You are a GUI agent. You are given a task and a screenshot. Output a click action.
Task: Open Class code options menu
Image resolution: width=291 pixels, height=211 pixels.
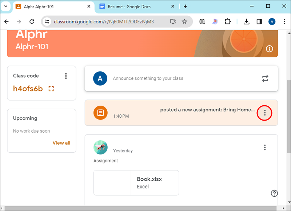pos(66,76)
